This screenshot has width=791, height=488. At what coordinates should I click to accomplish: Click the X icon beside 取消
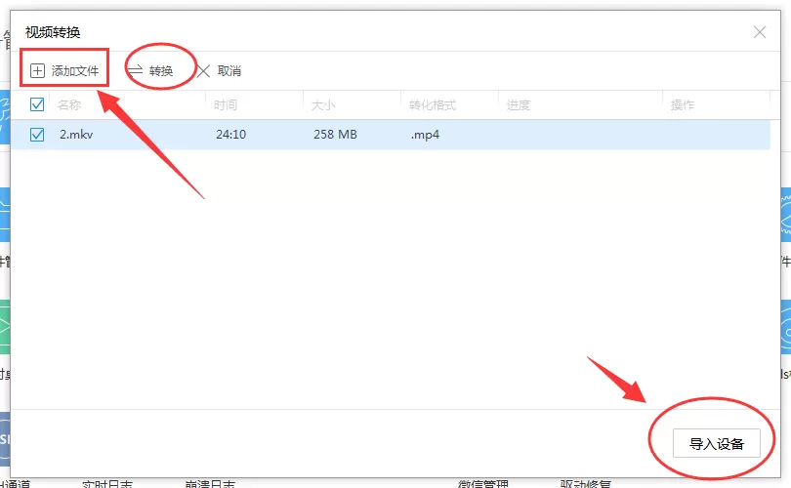(x=203, y=71)
